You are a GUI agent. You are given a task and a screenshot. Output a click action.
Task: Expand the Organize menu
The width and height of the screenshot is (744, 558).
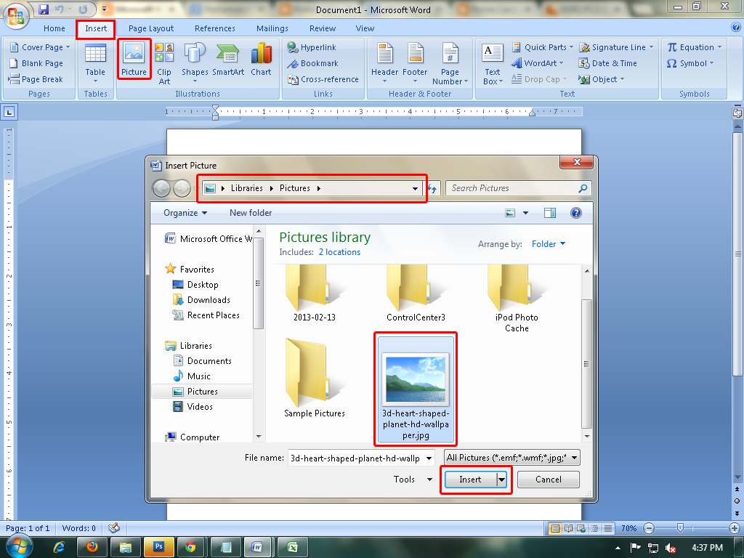coord(182,213)
